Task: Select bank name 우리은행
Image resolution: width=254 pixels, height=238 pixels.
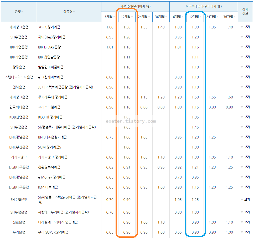Action: (x=19, y=232)
